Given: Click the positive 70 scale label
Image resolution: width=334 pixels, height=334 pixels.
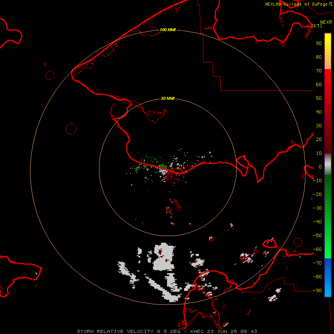Looking at the screenshot, I should tap(319, 71).
